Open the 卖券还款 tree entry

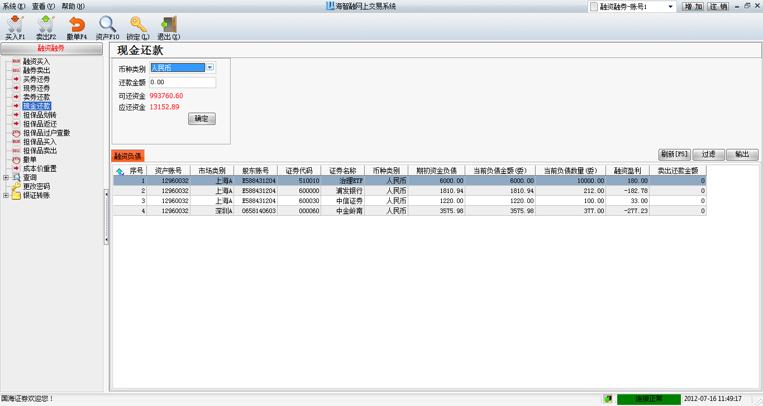(36, 97)
